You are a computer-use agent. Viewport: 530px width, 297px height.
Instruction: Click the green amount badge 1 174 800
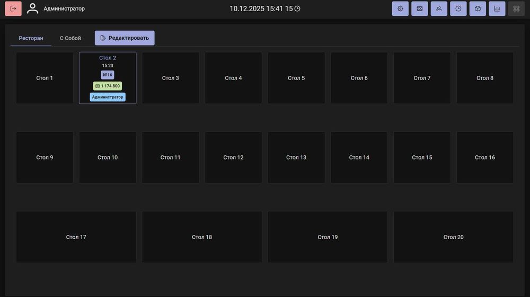click(108, 86)
